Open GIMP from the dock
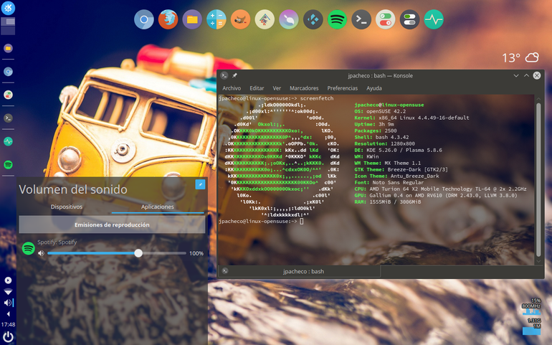The height and width of the screenshot is (345, 552). (x=240, y=19)
